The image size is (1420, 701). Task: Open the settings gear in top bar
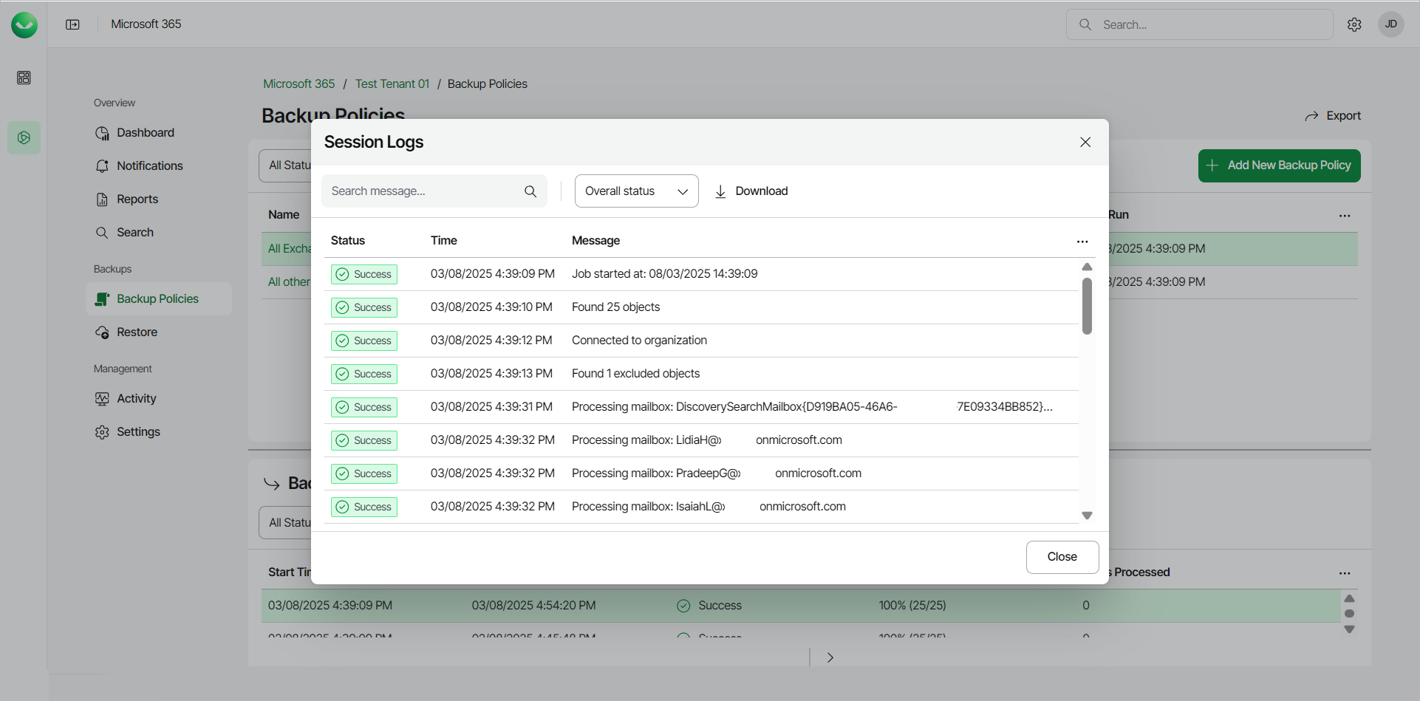(1354, 24)
